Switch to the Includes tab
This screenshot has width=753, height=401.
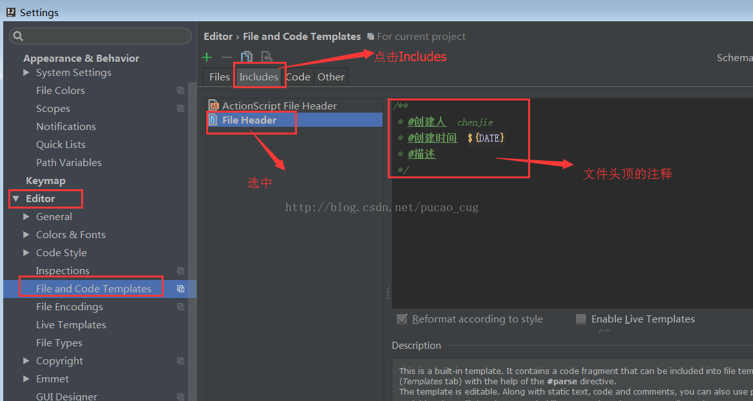(x=258, y=77)
